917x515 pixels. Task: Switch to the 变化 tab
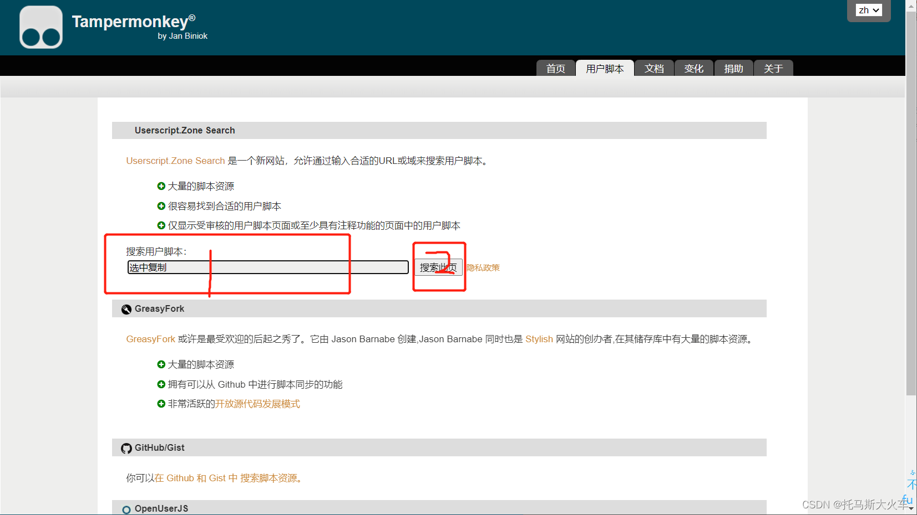(x=693, y=68)
